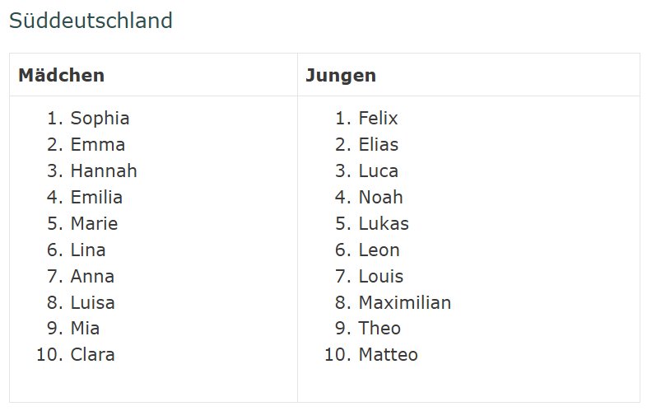Viewport: 647px width, 411px height.
Task: Click the Mädchen column header
Action: pos(62,75)
